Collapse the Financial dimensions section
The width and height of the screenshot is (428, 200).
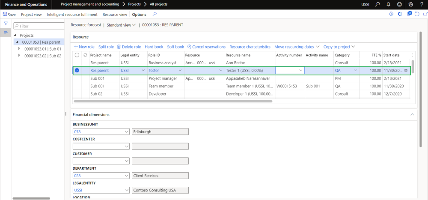pyautogui.click(x=412, y=115)
